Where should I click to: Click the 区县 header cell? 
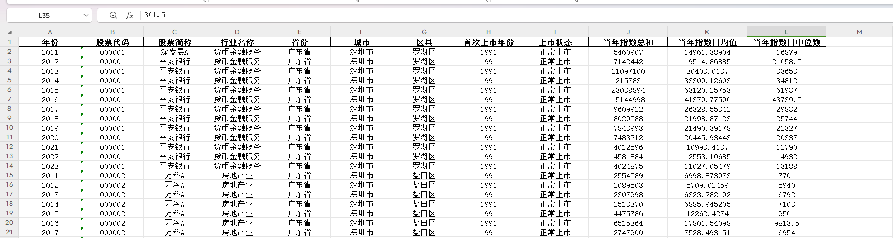[424, 42]
